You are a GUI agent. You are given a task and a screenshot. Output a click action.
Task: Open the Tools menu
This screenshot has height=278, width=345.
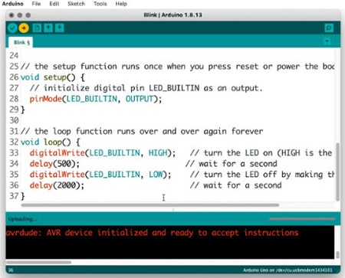click(100, 4)
